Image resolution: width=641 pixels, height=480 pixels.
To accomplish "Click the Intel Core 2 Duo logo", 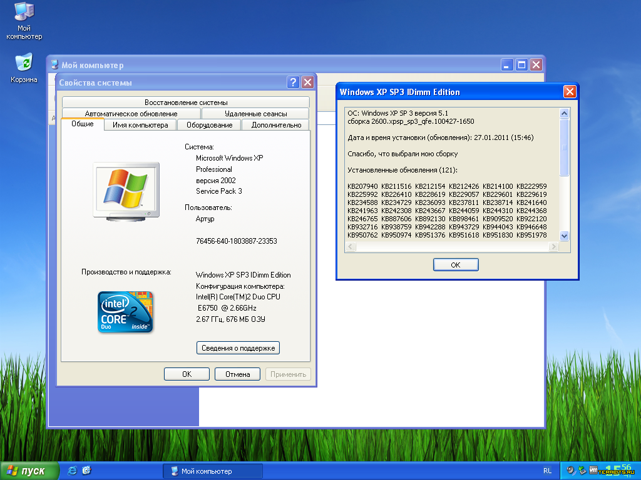I will tap(126, 312).
